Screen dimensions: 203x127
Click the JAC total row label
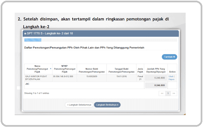pyautogui.click(x=27, y=84)
